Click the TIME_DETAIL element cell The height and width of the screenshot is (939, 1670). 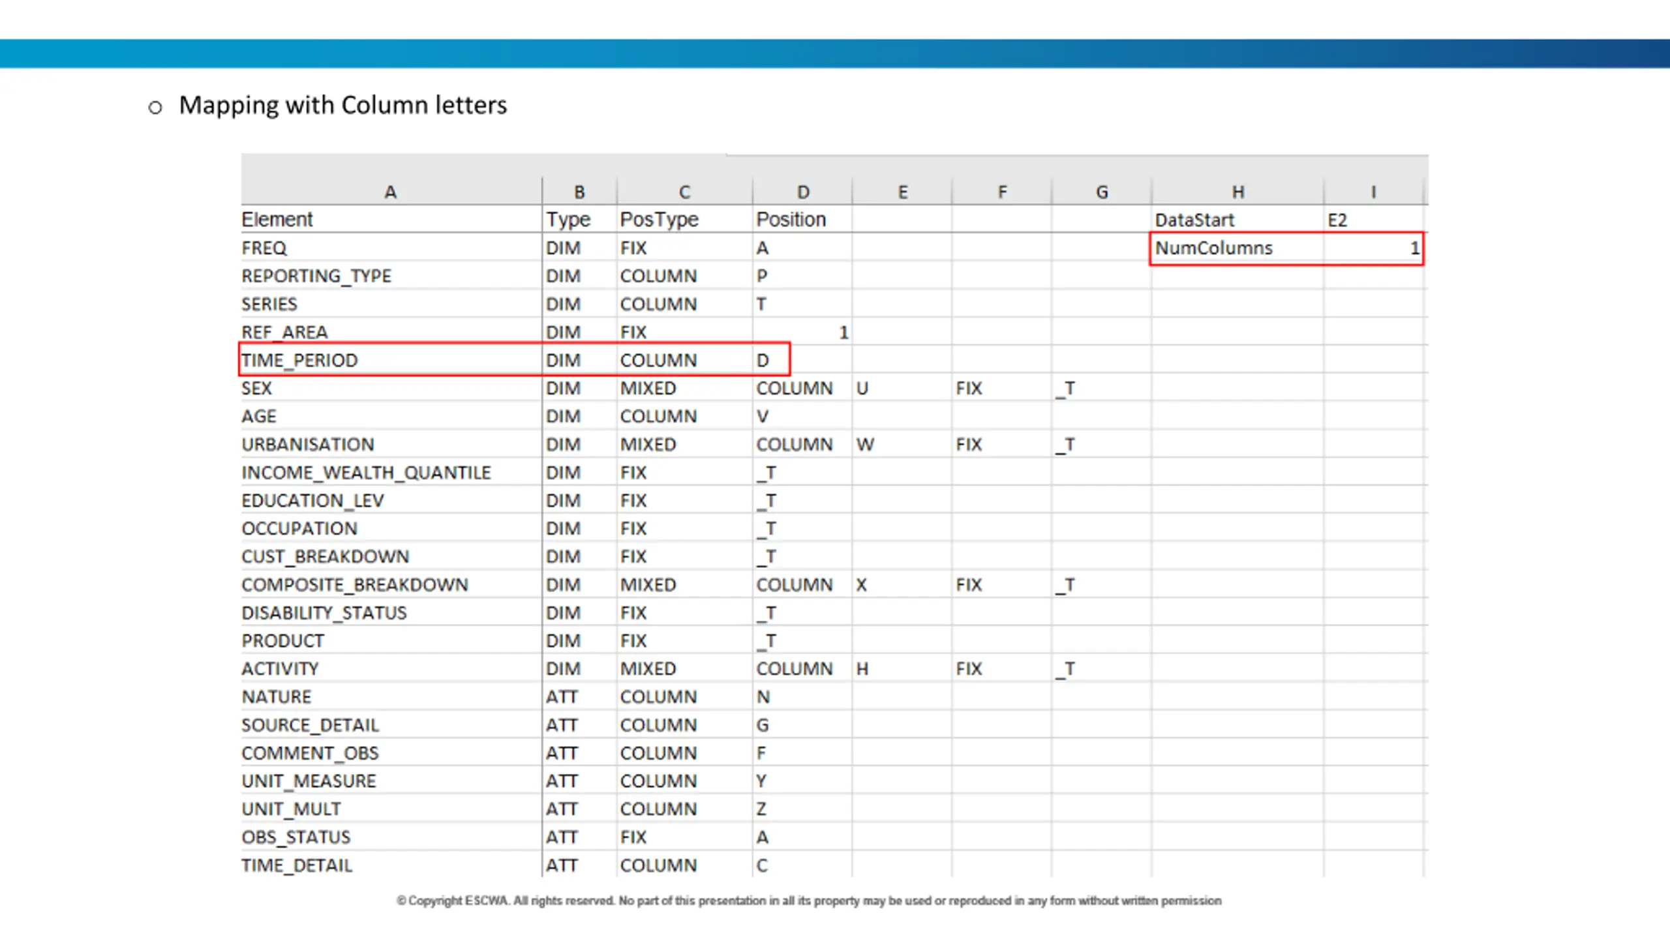pos(391,865)
